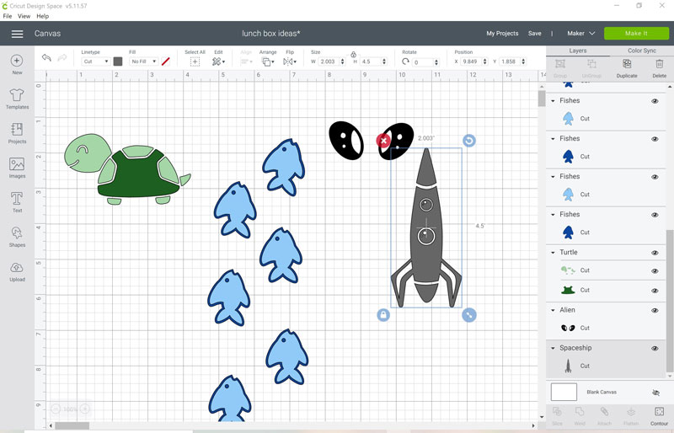Image resolution: width=674 pixels, height=433 pixels.
Task: Open My Projects
Action: click(502, 33)
